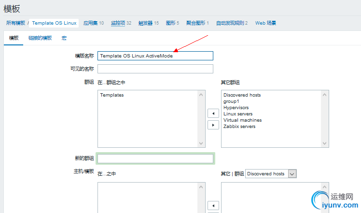Focus the 新的群组 input field
Screen dimensions: 361x213
pyautogui.click(x=155, y=158)
